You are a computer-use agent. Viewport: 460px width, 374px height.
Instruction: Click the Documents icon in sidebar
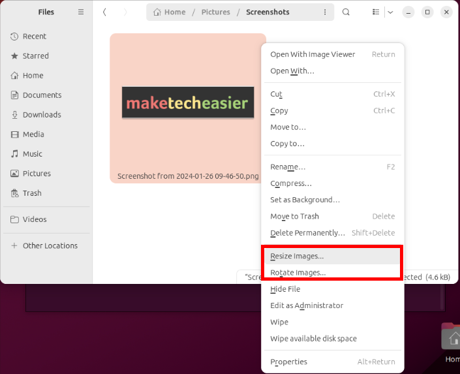click(x=14, y=95)
